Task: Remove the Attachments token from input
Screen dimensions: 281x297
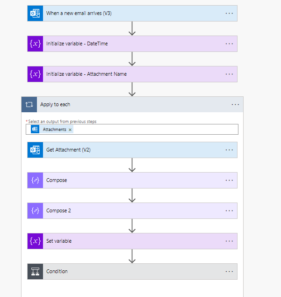Action: click(70, 130)
